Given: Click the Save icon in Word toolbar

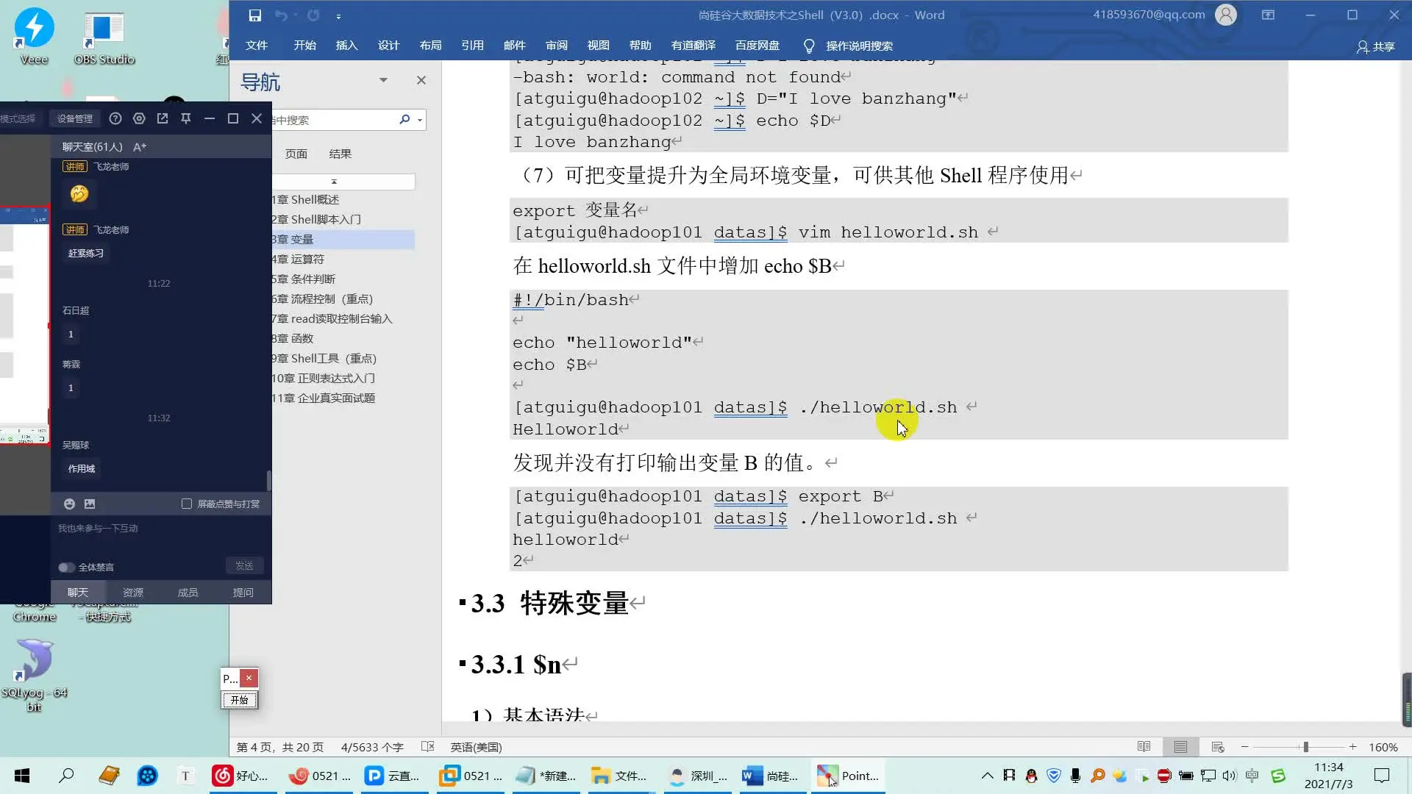Looking at the screenshot, I should pos(254,15).
